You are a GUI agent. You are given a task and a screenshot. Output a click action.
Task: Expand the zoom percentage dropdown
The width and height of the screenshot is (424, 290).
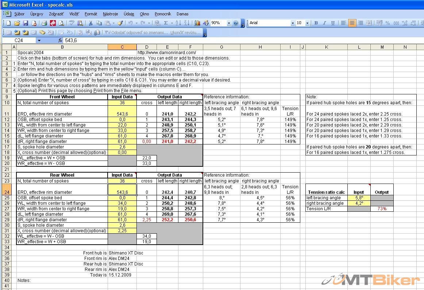[229, 23]
